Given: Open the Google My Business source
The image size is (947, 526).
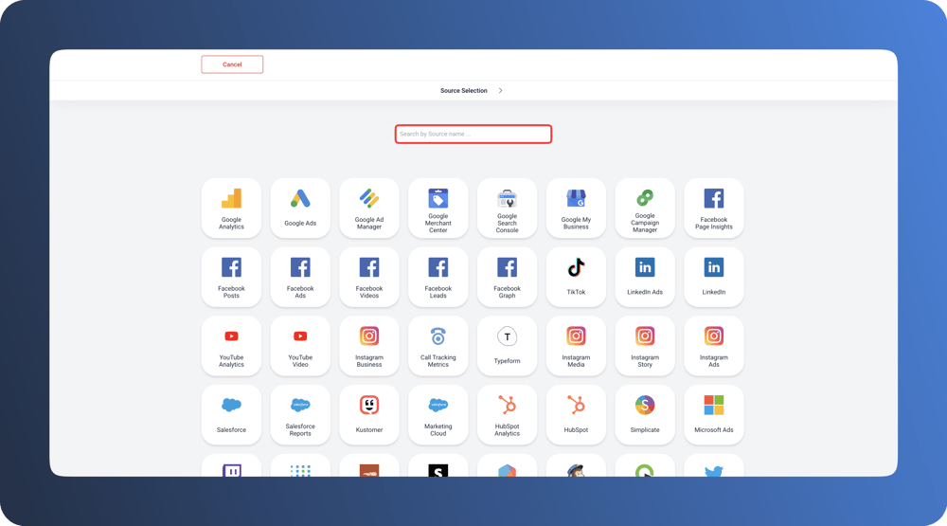Looking at the screenshot, I should pos(576,208).
